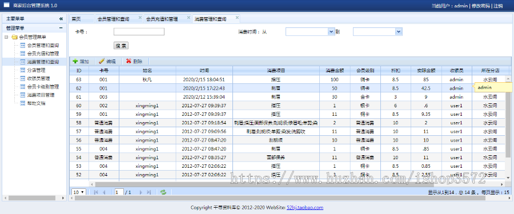514x214 pixels.
Task: Click the pencil 编辑 (edit) icon
Action: [102, 61]
